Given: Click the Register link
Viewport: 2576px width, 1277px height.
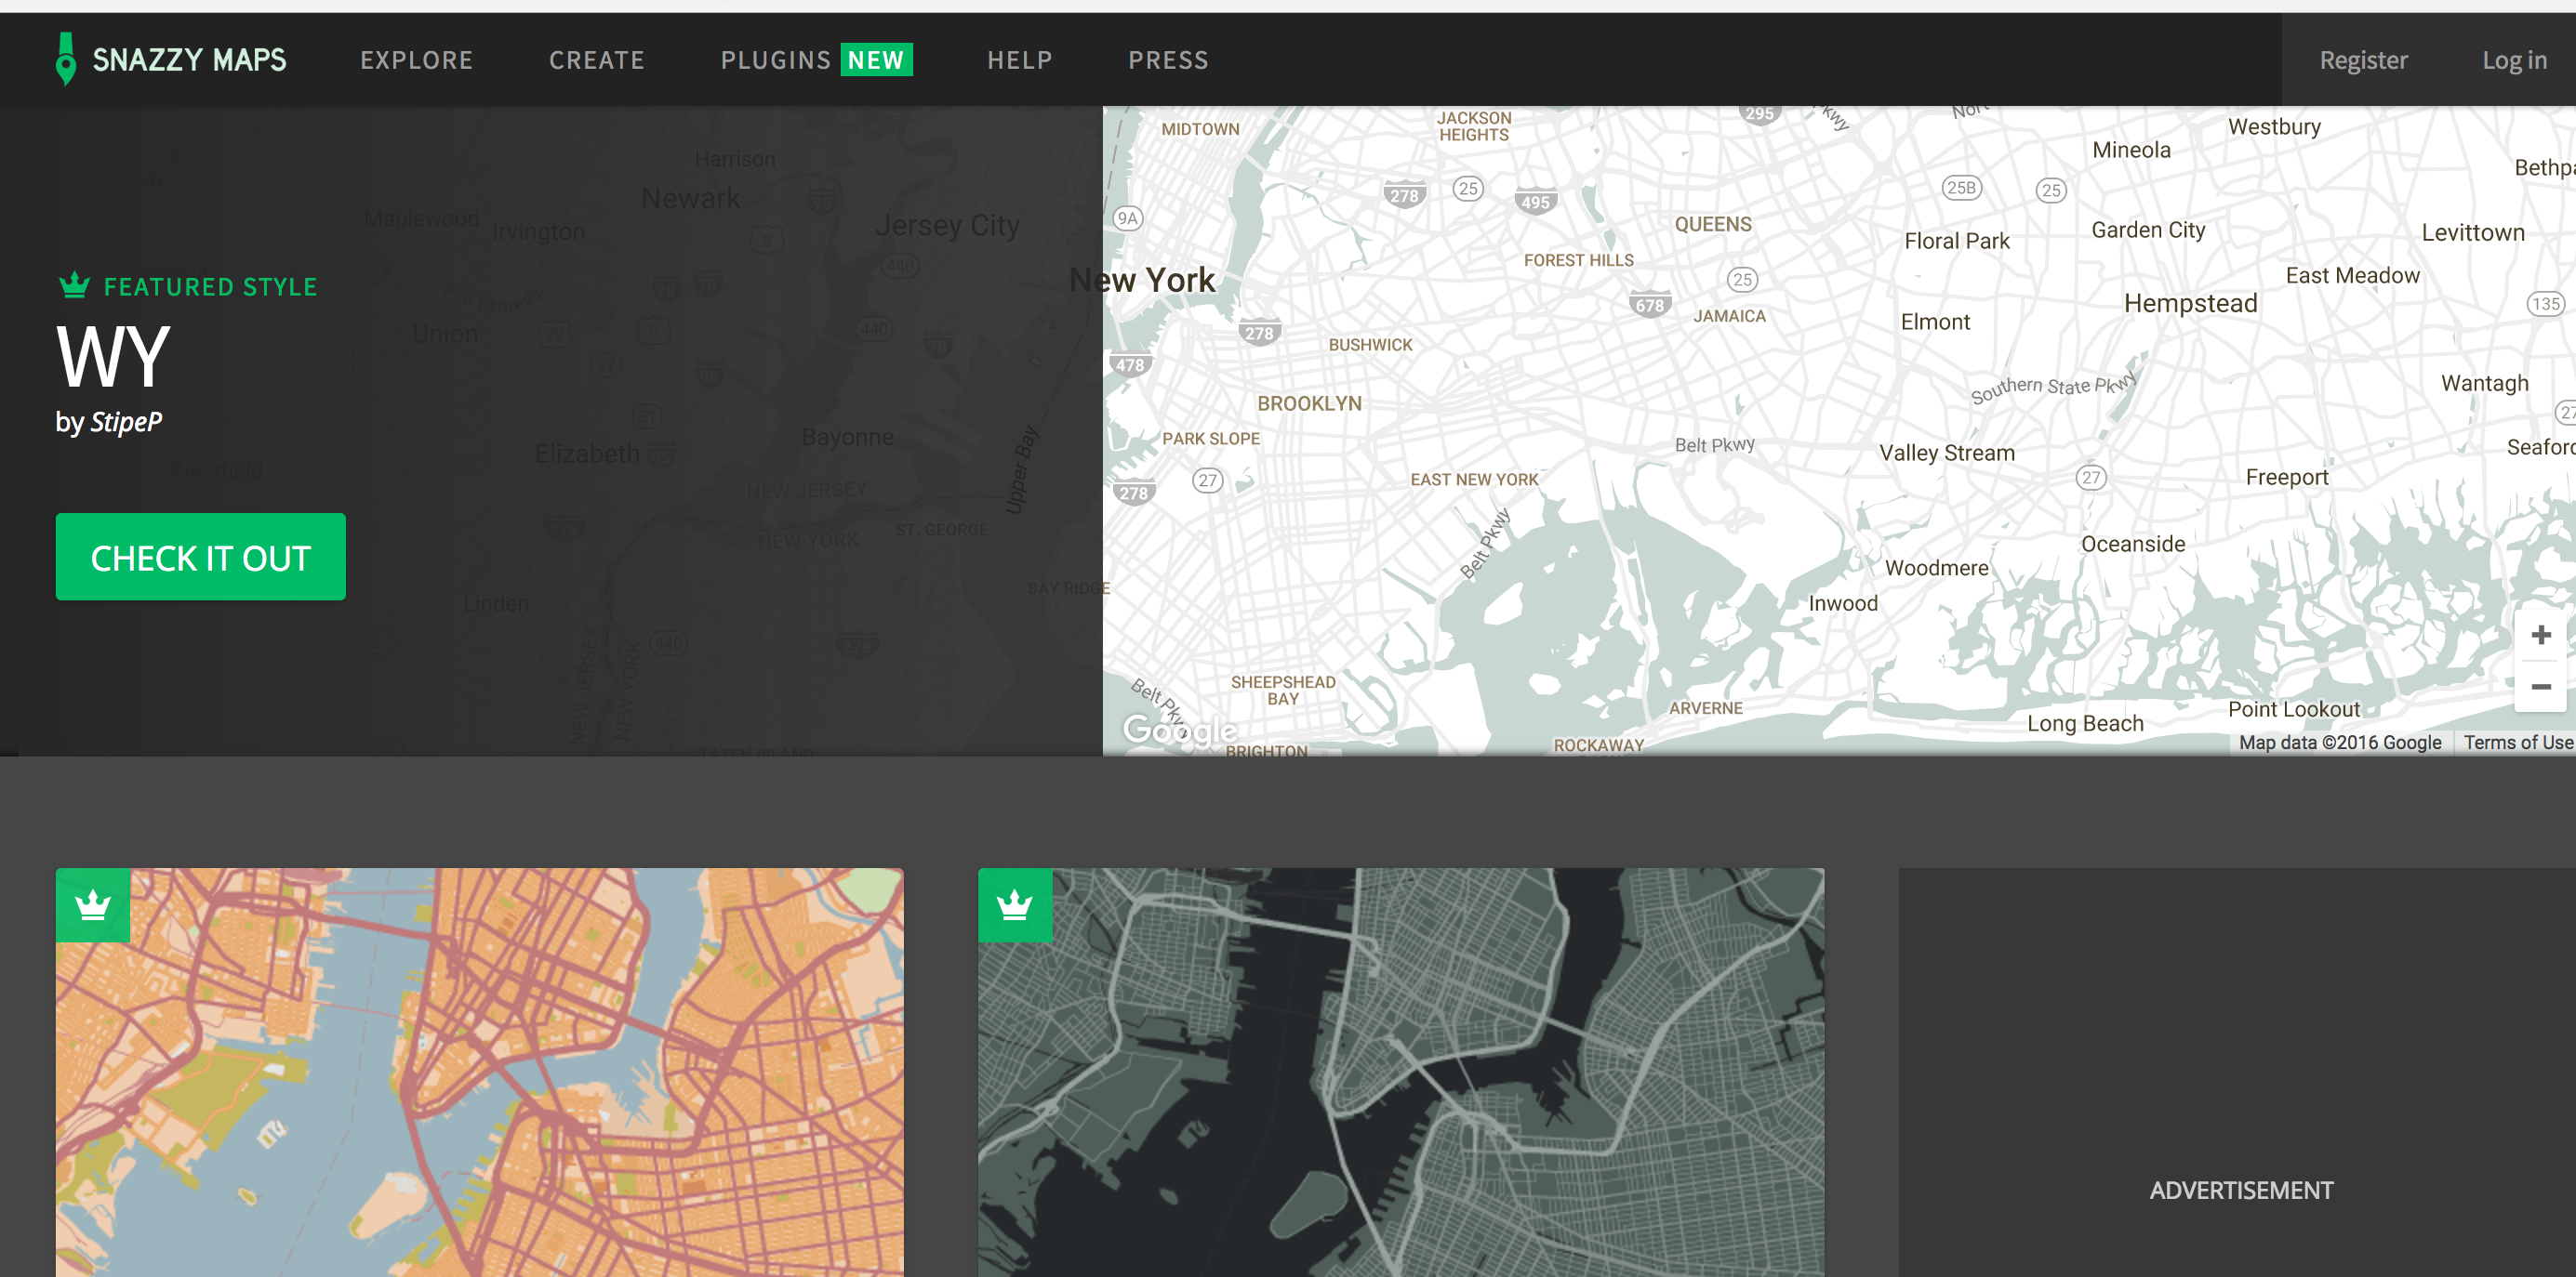Looking at the screenshot, I should click(x=2363, y=60).
